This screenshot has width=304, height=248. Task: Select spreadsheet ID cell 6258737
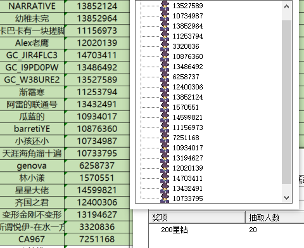97,166
